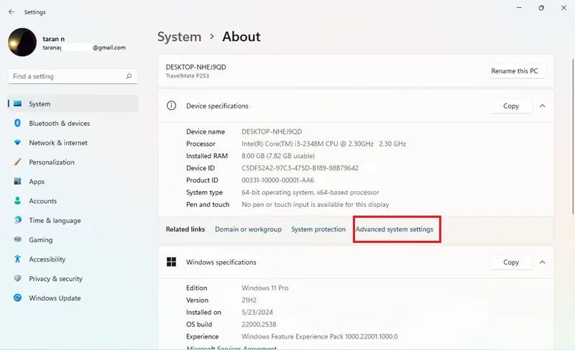The height and width of the screenshot is (350, 575).
Task: Go to Network & internet settings
Action: click(x=73, y=142)
